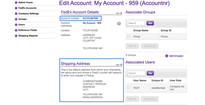Click the arrow icon beside Users
This screenshot has width=205, height=105.
click(x=16, y=25)
